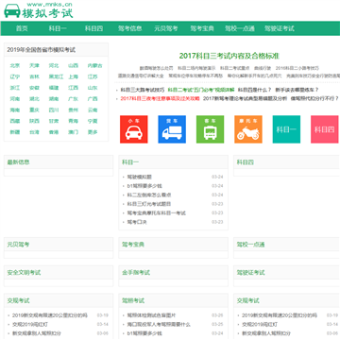This screenshot has width=340, height=340.
Task: Open 科目四 in the green navigation bar
Action: point(93,28)
